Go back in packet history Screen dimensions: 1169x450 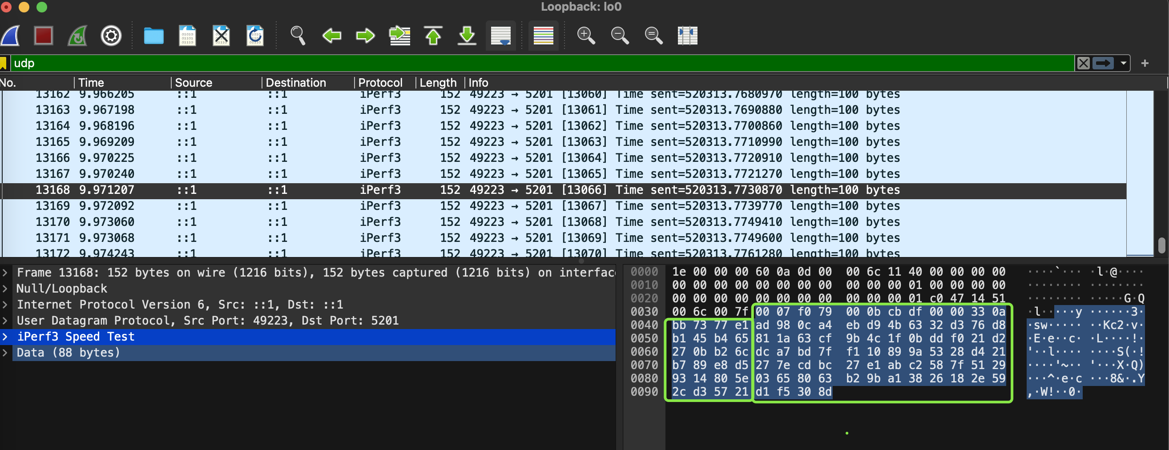(332, 36)
